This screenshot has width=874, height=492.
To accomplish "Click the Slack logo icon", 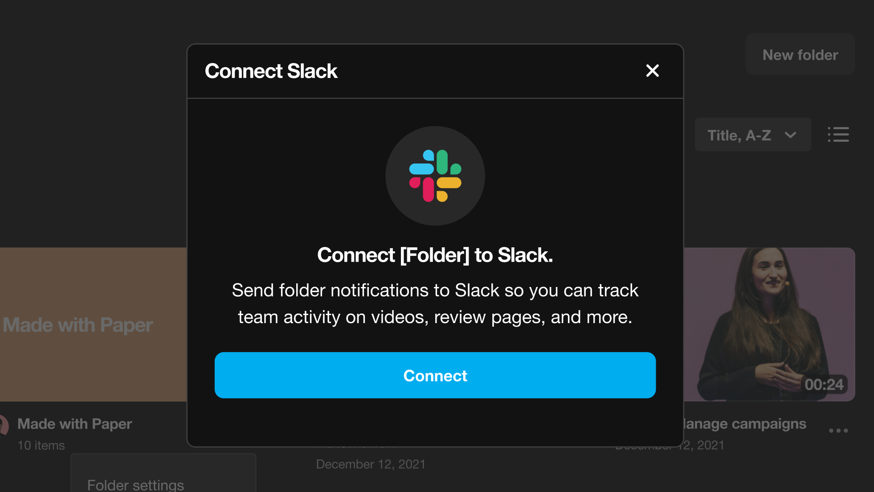I will point(435,176).
